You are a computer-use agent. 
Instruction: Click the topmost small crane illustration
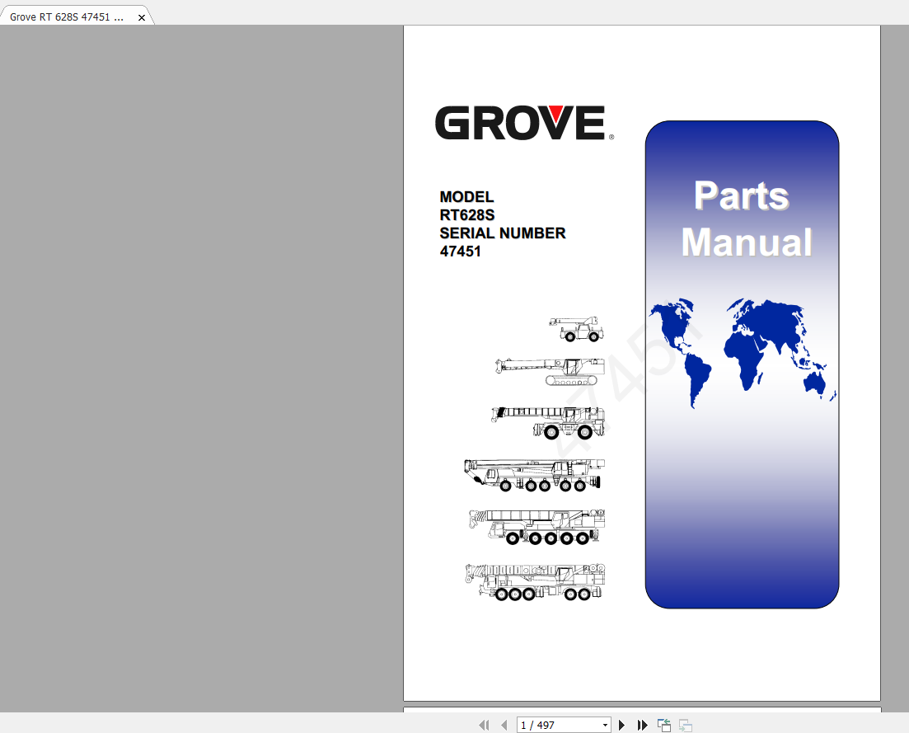point(577,328)
